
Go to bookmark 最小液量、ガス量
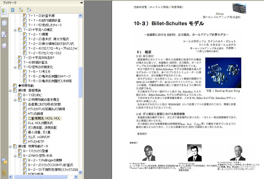point(39,132)
